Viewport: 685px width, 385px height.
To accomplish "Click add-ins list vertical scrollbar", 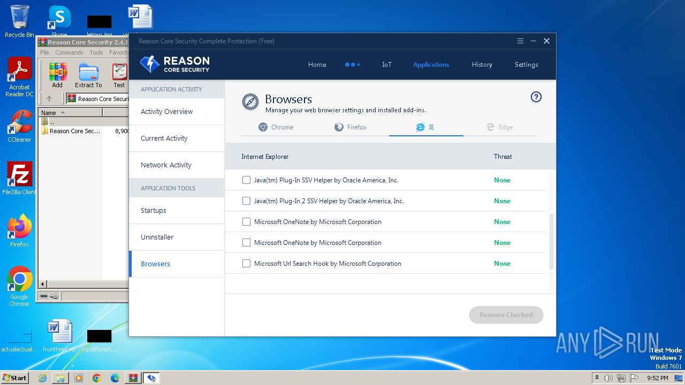I will (x=551, y=241).
